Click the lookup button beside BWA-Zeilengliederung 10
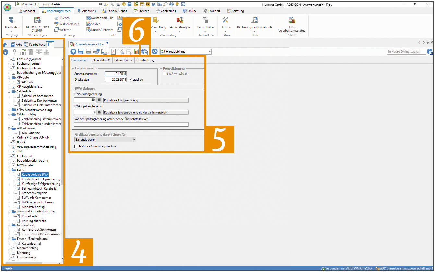Image resolution: width=435 pixels, height=272 pixels. [99, 100]
